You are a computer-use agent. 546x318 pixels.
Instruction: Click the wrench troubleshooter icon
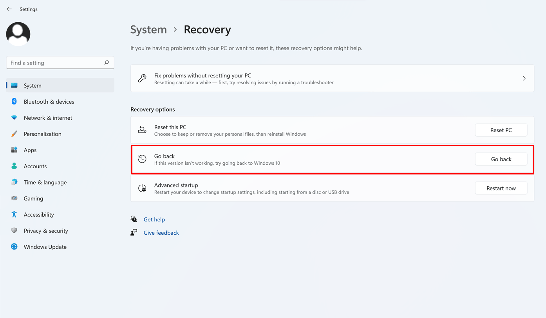(x=142, y=78)
